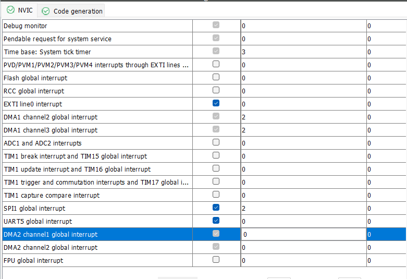Enable RCC global interrupt checkbox
This screenshot has height=279, width=407.
(x=216, y=90)
